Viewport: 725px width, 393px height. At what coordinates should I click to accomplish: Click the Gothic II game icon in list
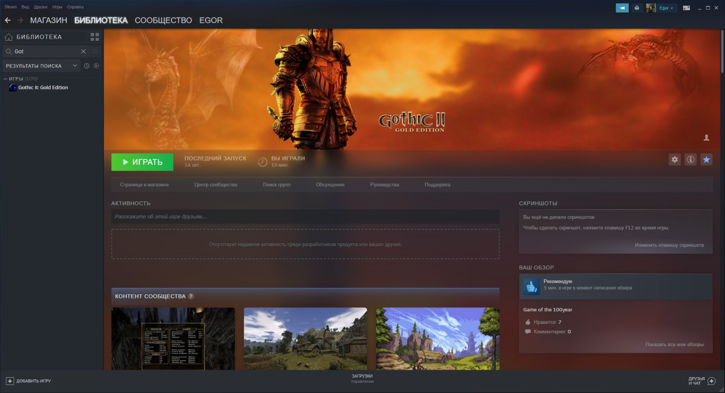tap(13, 87)
